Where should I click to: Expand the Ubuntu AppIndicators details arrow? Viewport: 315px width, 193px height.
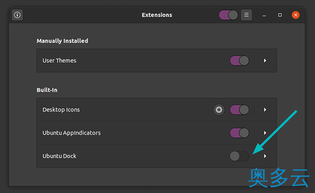coord(265,133)
